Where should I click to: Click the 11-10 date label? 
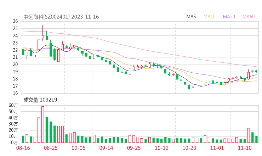coord(245,148)
